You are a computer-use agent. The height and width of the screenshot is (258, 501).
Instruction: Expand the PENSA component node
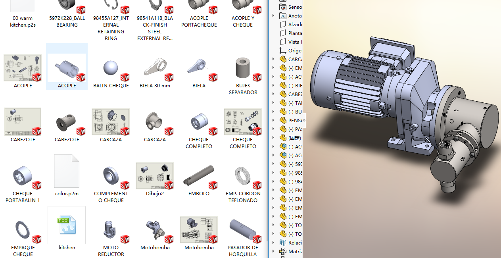pyautogui.click(x=273, y=120)
